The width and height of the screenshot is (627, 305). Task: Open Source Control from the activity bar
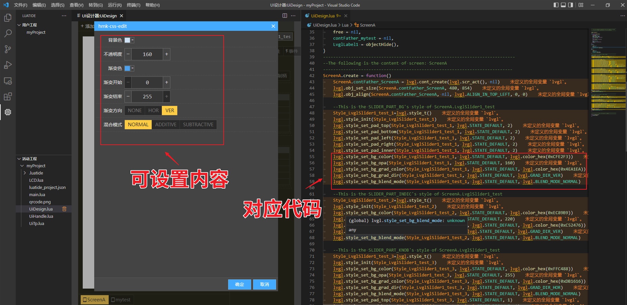(7, 49)
